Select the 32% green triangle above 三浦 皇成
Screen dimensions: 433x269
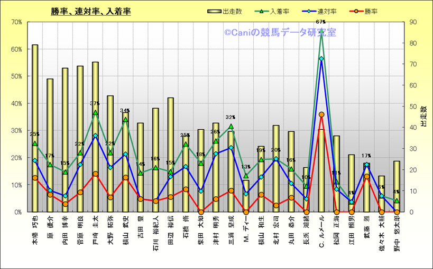[x=231, y=127]
